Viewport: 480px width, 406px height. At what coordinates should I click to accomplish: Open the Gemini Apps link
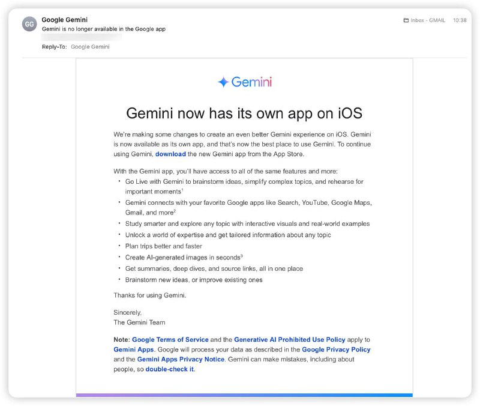tap(133, 350)
